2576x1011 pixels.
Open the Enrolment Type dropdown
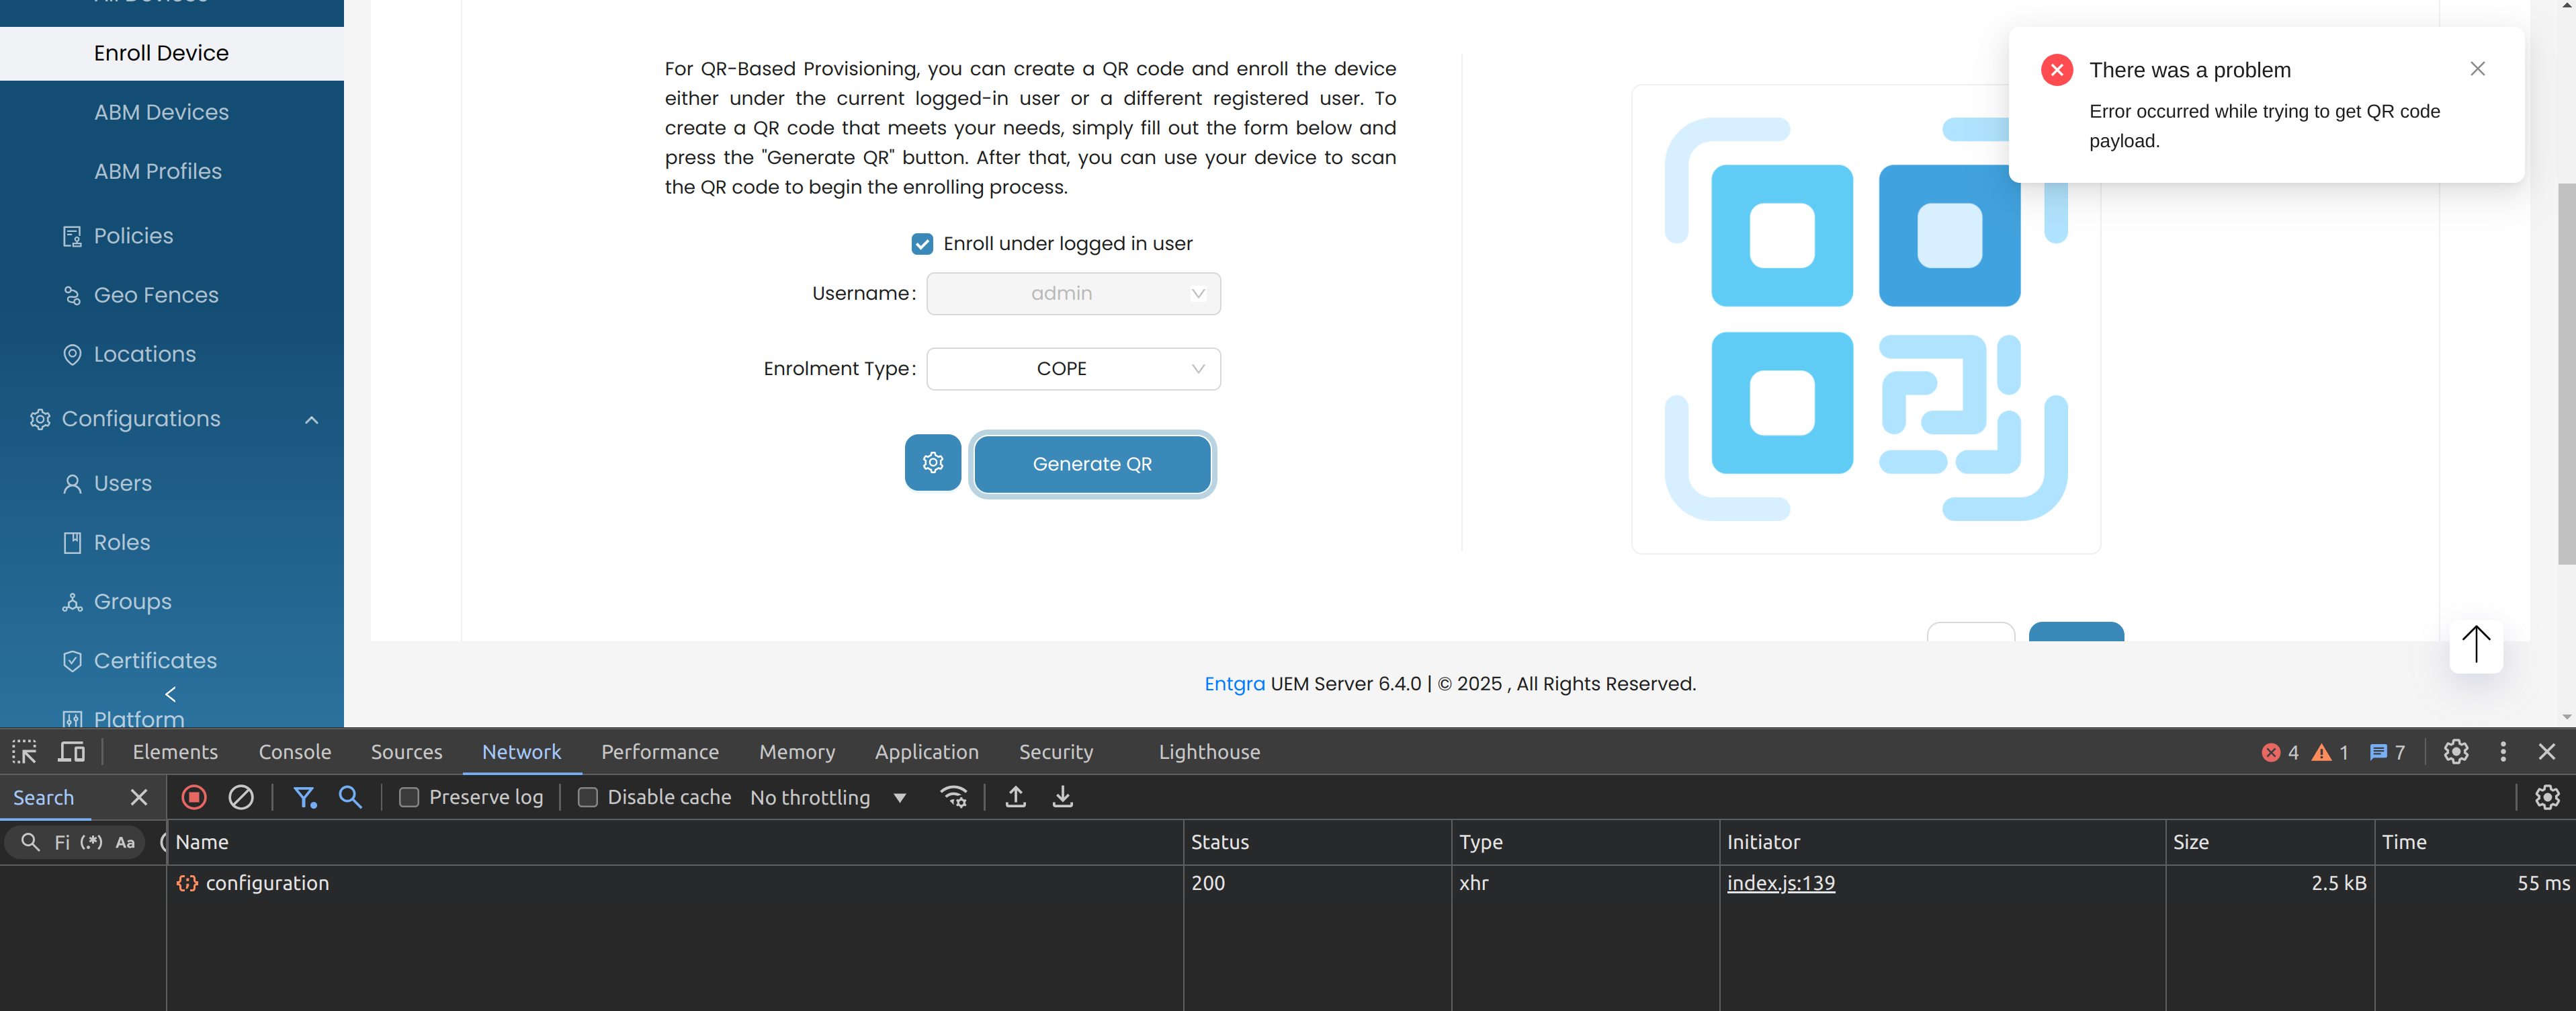(x=1073, y=369)
